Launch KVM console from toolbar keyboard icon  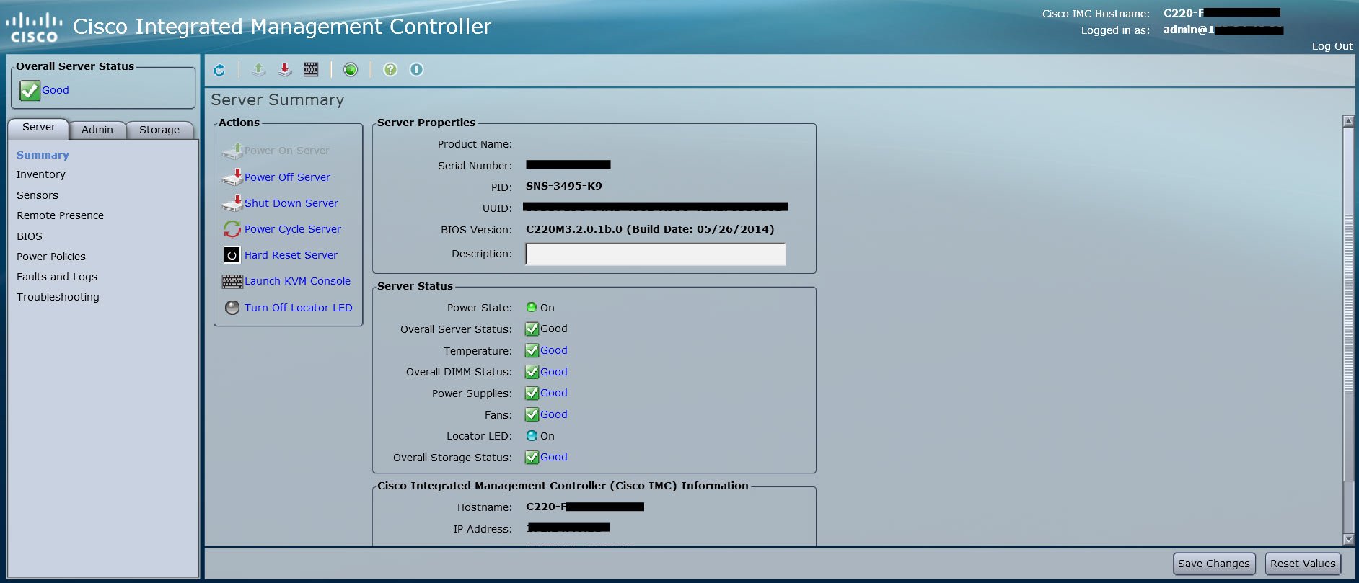click(x=311, y=70)
